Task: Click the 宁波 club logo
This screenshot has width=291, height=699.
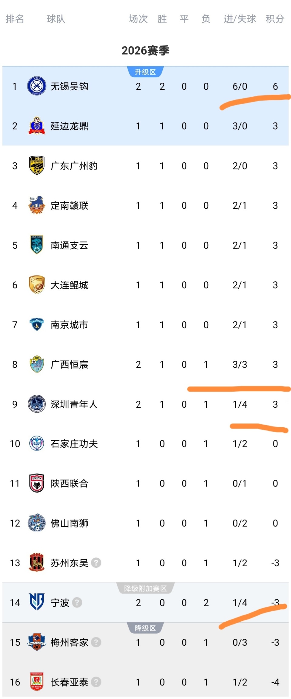Action: pos(37,602)
